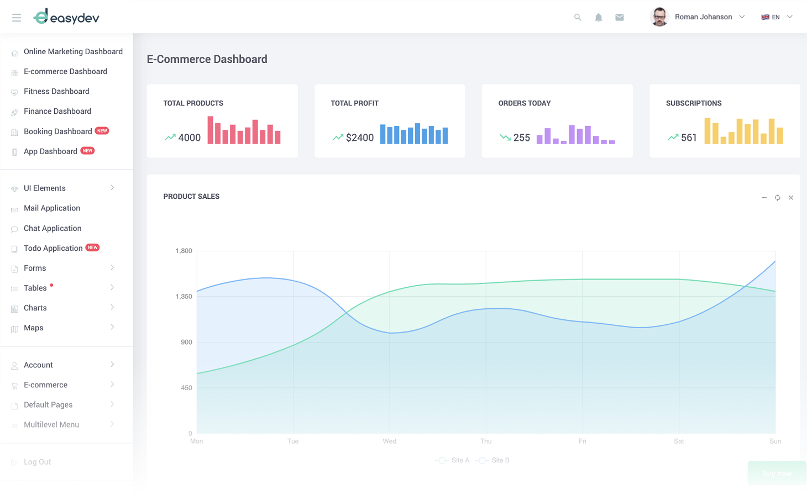This screenshot has height=495, width=807.
Task: Click the Total Profit blue bar chart
Action: tap(413, 134)
